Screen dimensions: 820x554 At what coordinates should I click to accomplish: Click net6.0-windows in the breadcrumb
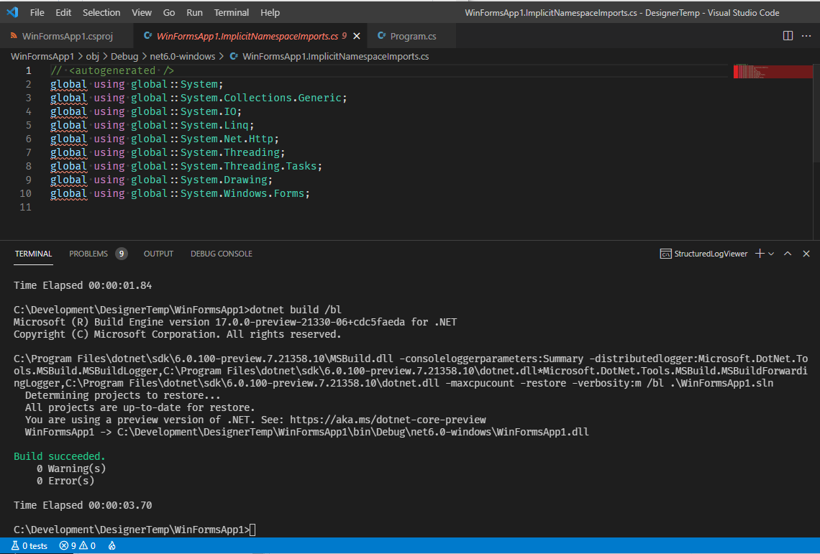click(183, 57)
